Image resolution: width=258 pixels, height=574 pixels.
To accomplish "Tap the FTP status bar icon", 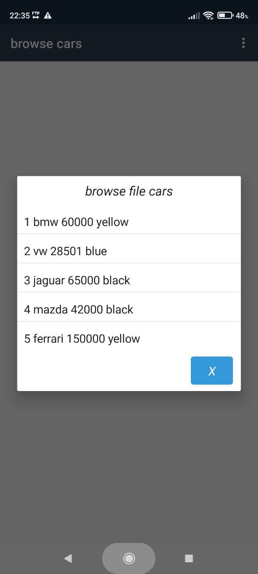I will [x=36, y=15].
